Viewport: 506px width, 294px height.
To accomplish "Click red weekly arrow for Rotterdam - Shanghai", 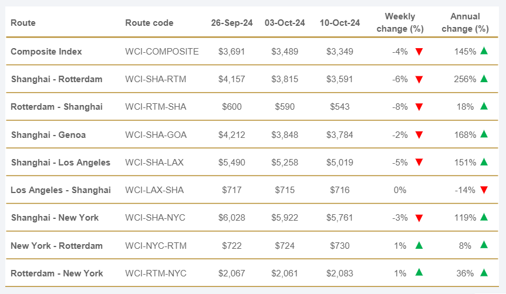I will click(419, 107).
